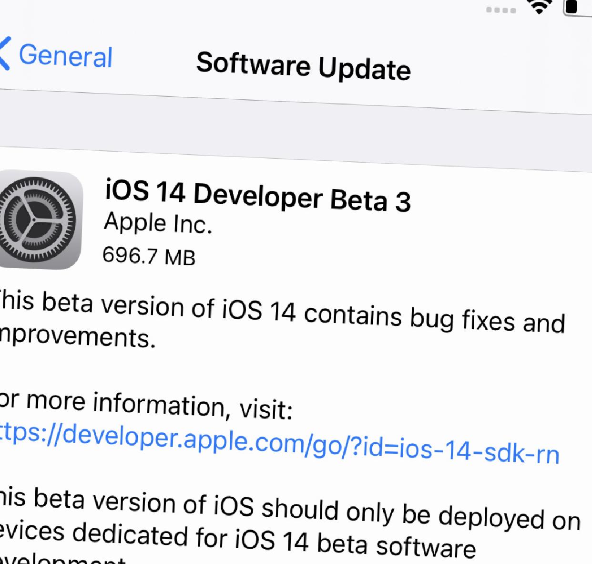Tap the battery indicator in status bar
Viewport: 592px width, 564px height.
click(x=578, y=8)
